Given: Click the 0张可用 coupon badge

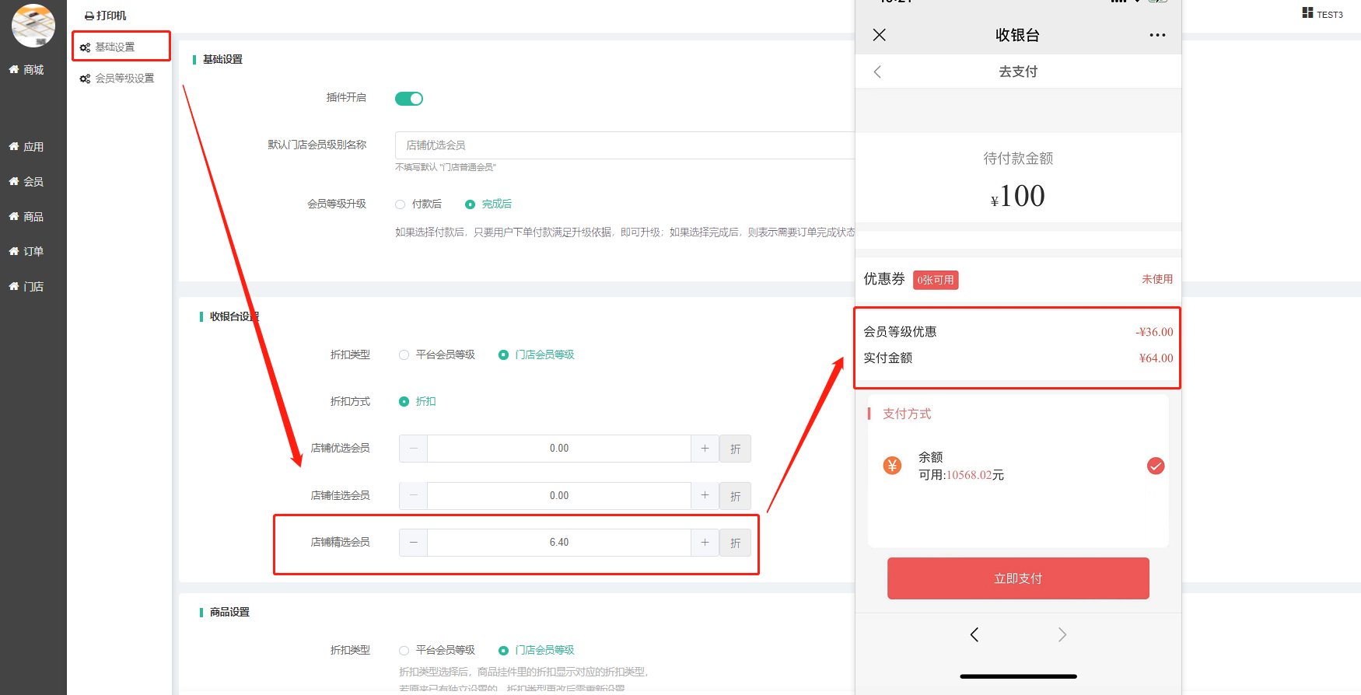Looking at the screenshot, I should click(935, 280).
